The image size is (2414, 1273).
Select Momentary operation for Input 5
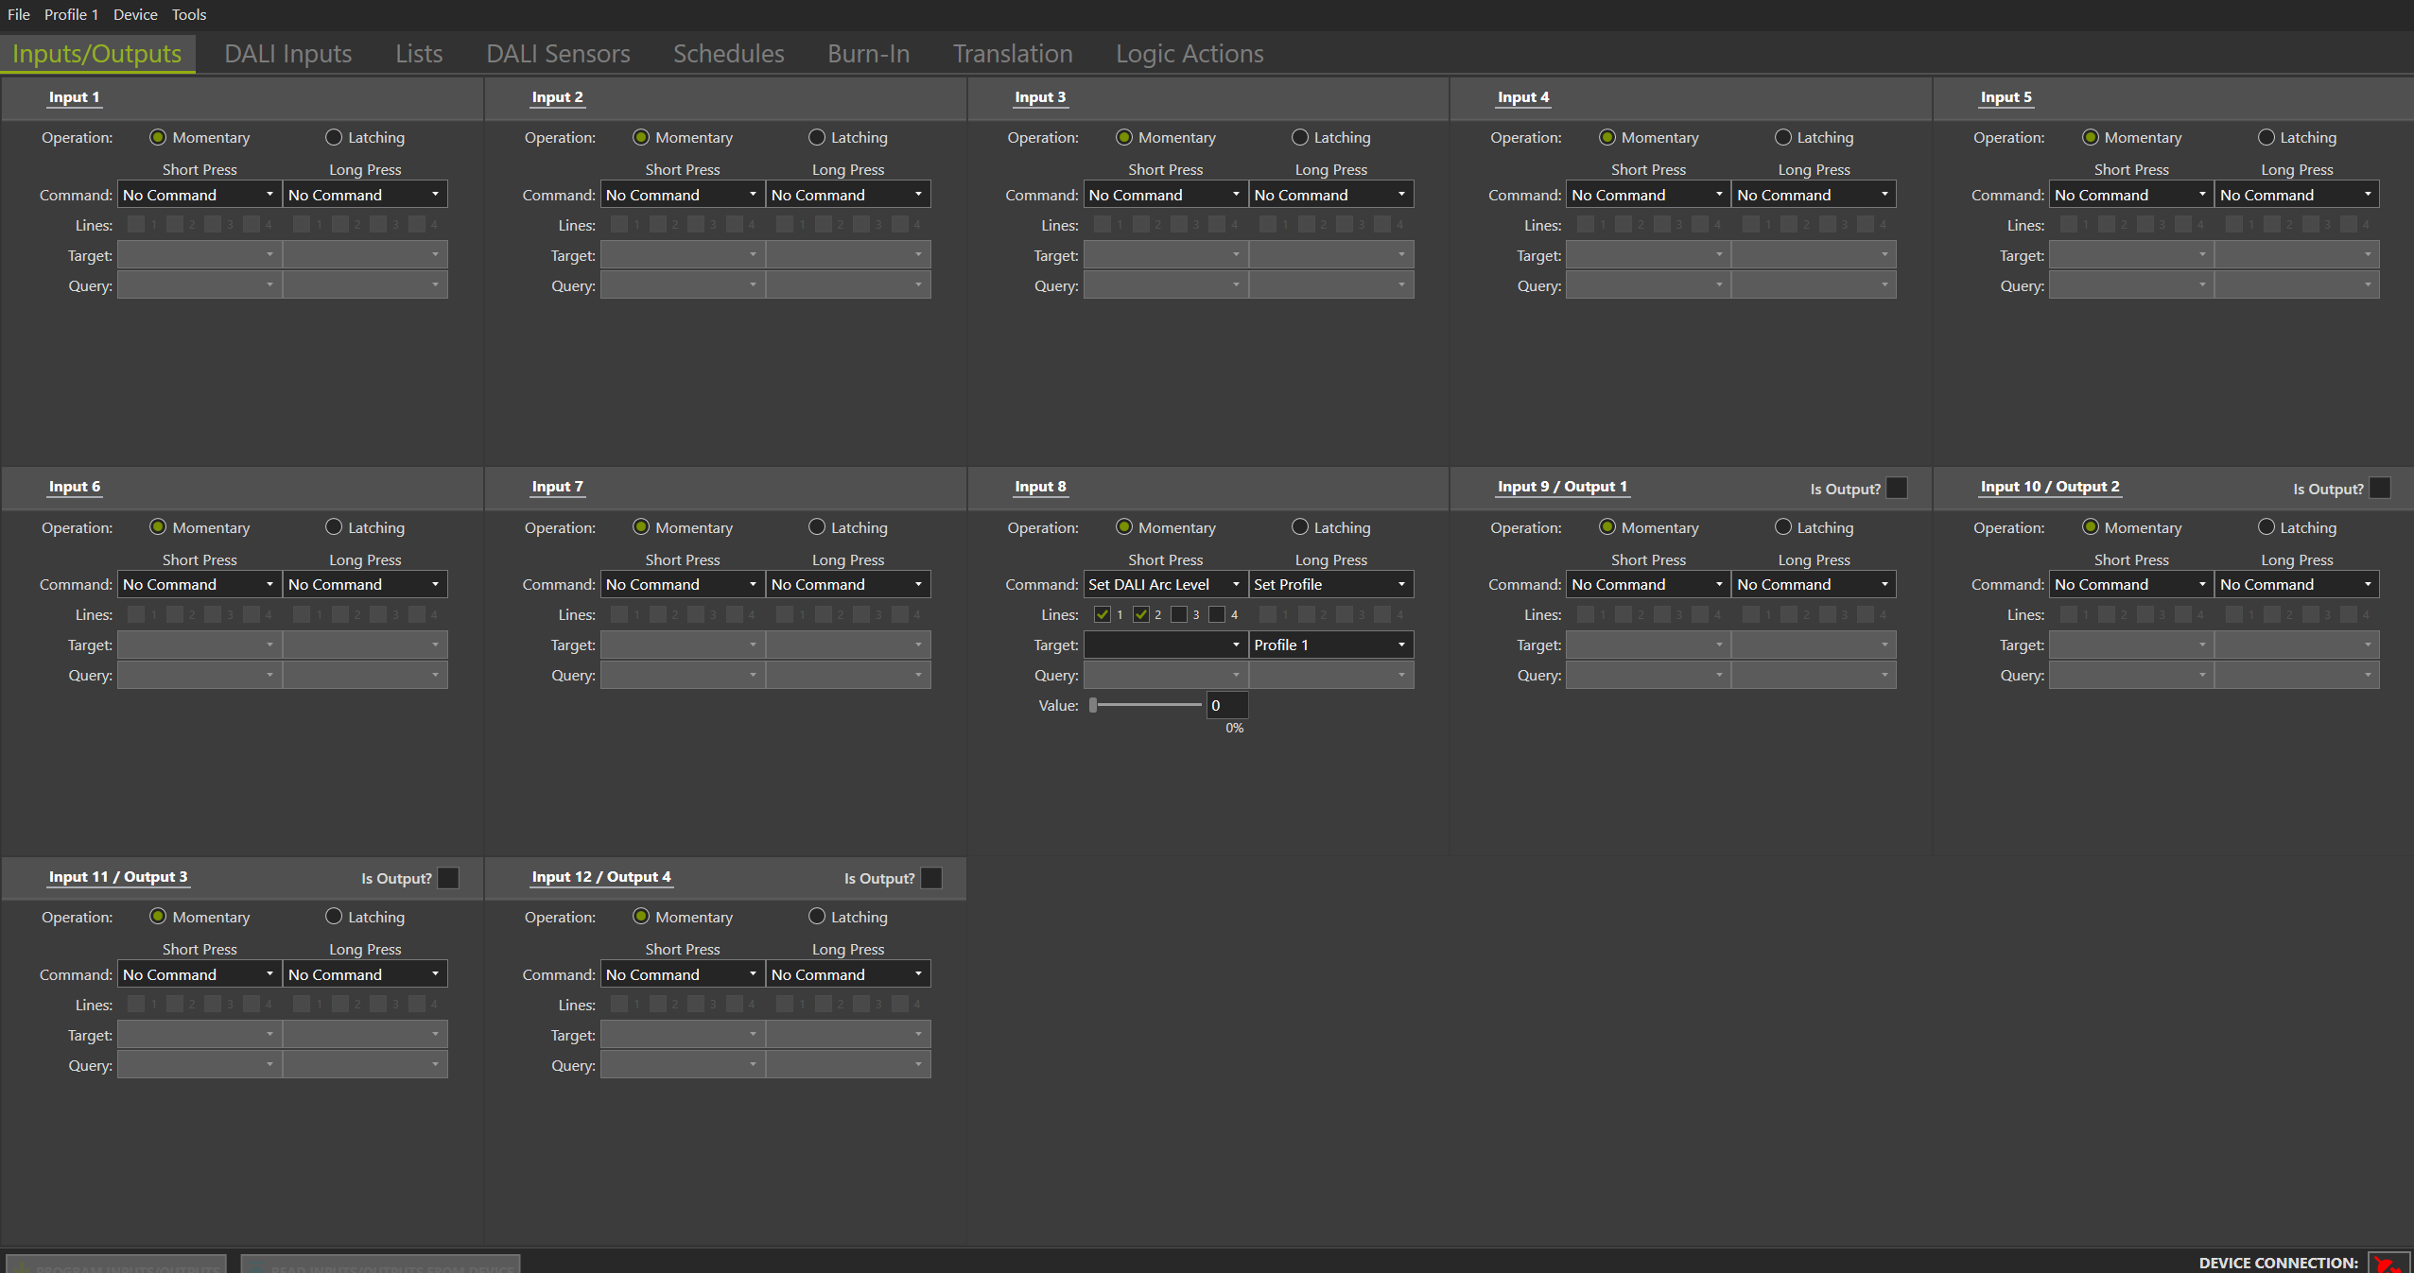(2090, 138)
